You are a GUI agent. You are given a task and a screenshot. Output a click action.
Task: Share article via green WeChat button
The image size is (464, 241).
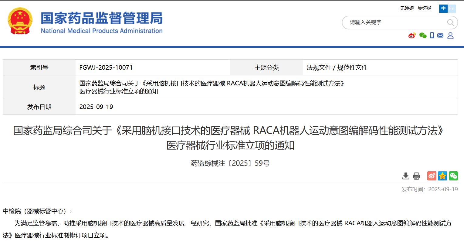453,176
